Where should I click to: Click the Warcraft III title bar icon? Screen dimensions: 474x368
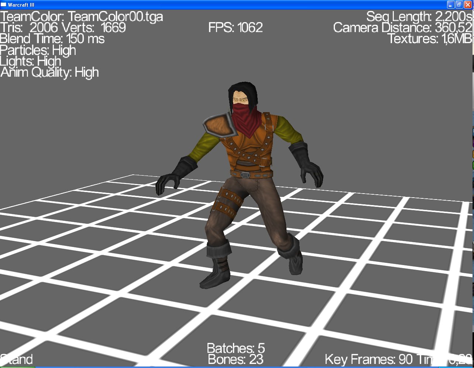4,4
